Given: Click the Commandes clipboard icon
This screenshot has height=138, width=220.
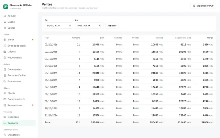Looking at the screenshot, I should point(5,70).
